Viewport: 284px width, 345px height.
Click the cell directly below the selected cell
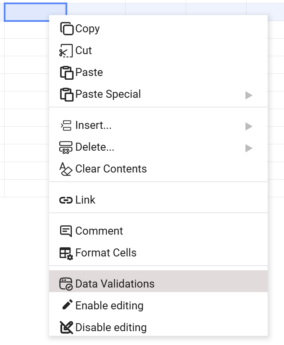point(26,29)
